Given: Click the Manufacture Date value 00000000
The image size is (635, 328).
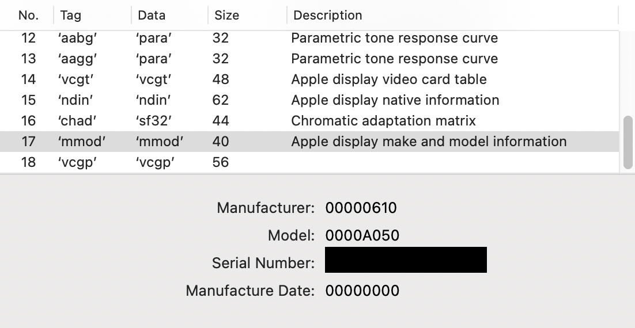Looking at the screenshot, I should pos(362,291).
